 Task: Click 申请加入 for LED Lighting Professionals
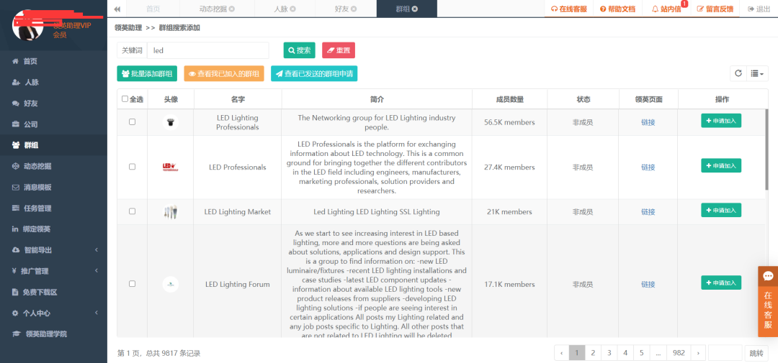click(721, 120)
